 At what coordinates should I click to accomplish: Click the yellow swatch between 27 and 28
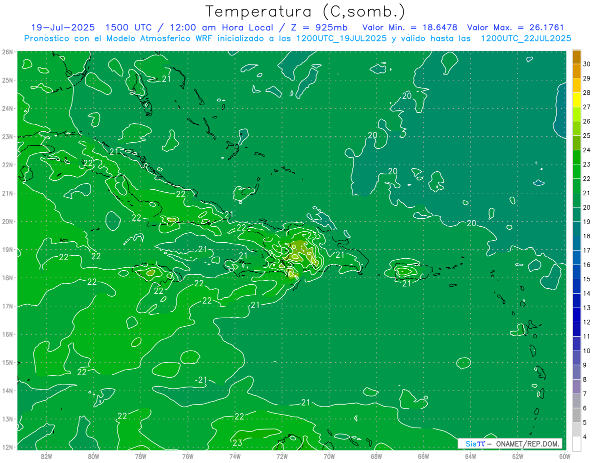(x=576, y=100)
